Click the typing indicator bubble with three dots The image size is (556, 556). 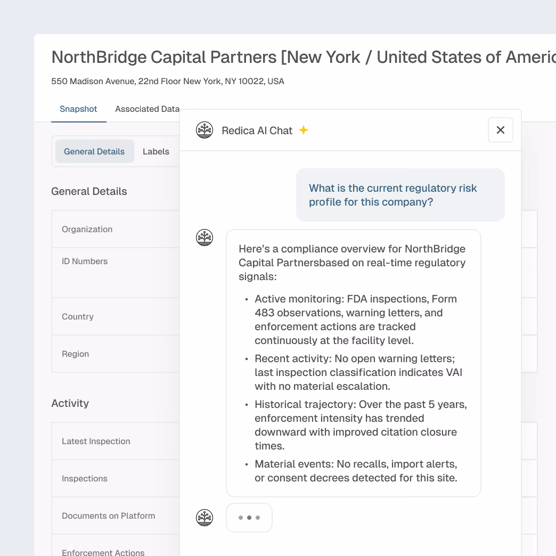click(x=249, y=517)
